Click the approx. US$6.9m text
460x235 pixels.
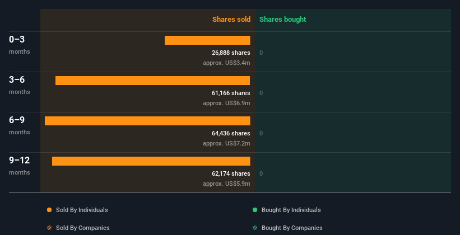226,104
